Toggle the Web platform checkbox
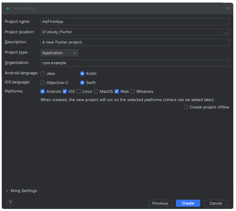The image size is (236, 211). [x=117, y=92]
